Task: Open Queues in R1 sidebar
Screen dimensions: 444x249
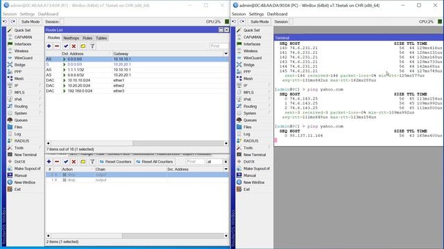Action: (21, 120)
